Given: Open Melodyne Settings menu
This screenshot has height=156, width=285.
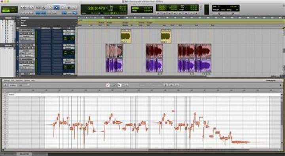Looking at the screenshot, I should (x=7, y=80).
